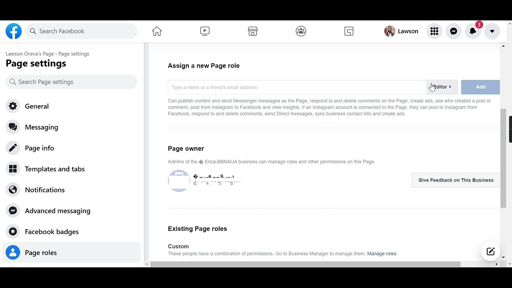Click the Templates and tabs grid icon
This screenshot has width=512, height=288.
click(x=13, y=169)
